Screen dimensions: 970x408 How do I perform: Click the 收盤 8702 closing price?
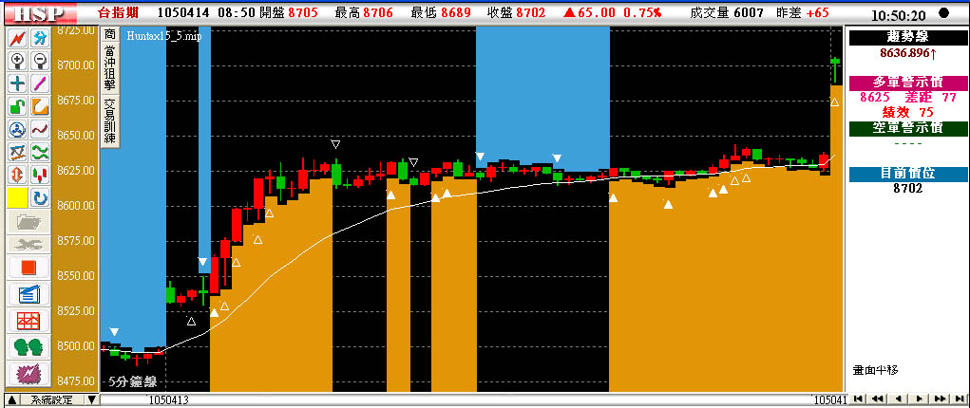517,12
